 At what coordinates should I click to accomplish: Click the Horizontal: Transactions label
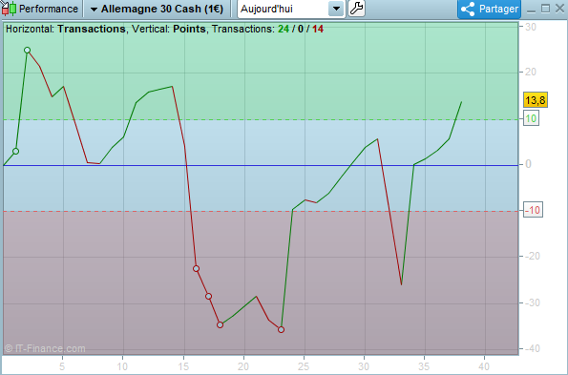point(66,29)
